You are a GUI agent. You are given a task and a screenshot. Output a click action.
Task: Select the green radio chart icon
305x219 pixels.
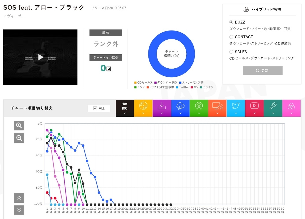(x=199, y=106)
